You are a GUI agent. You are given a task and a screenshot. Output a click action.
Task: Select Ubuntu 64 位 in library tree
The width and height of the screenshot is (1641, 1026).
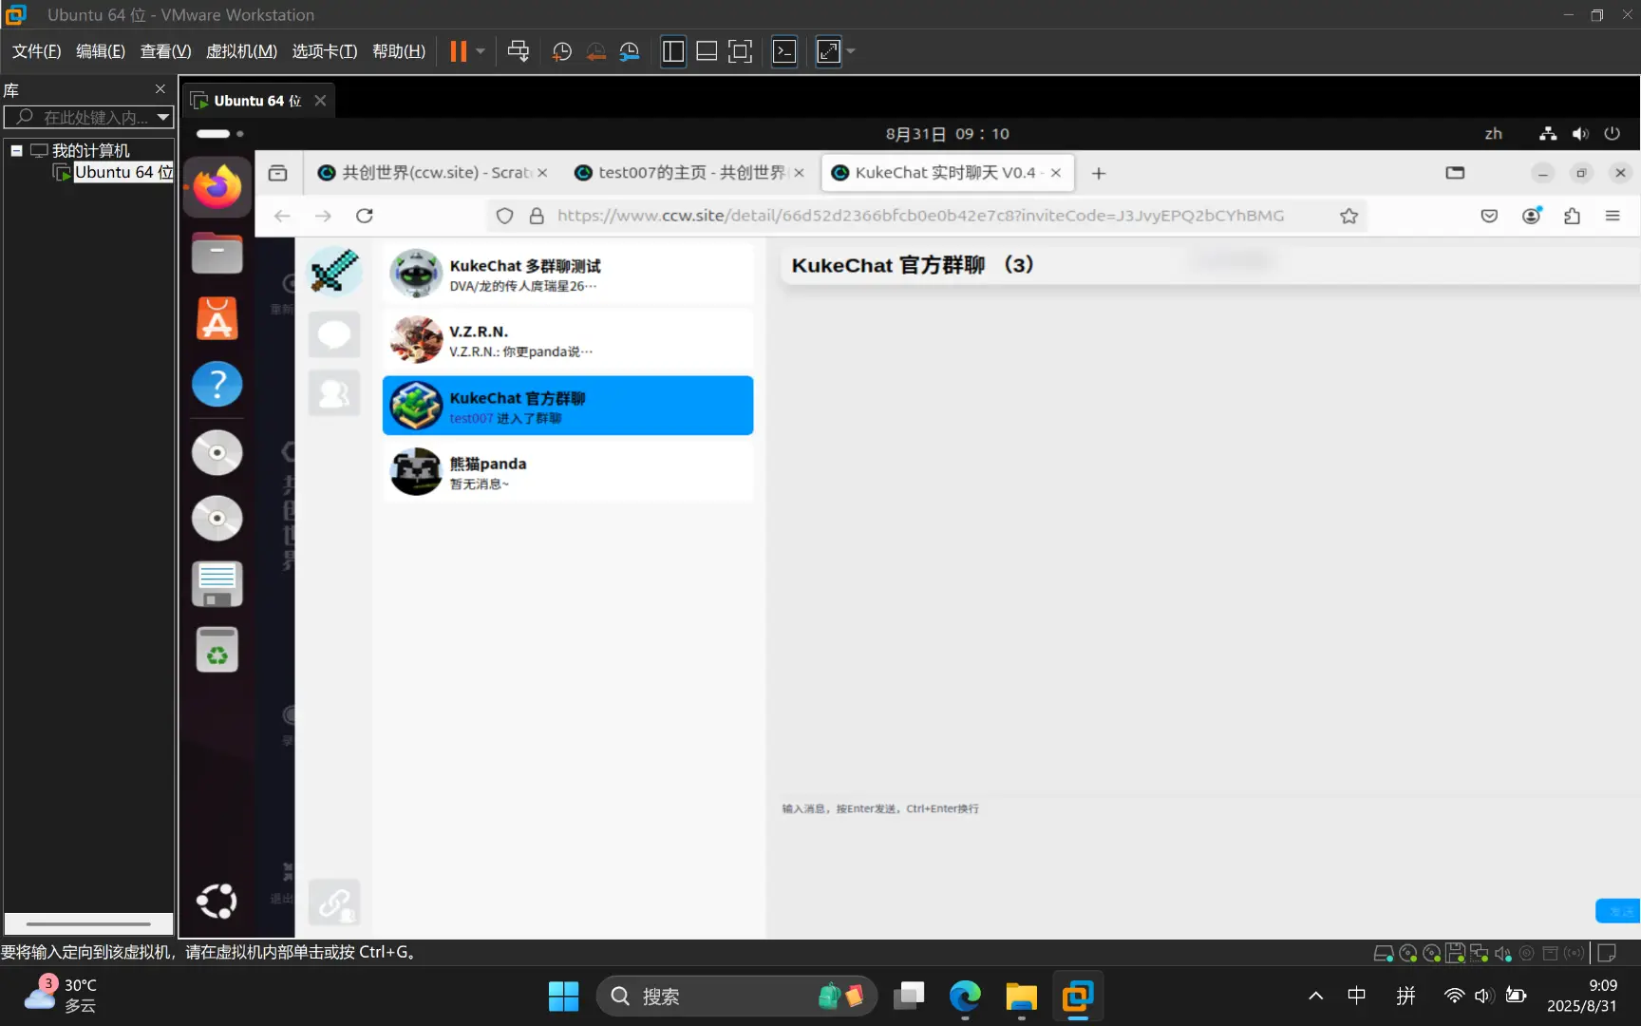123,172
